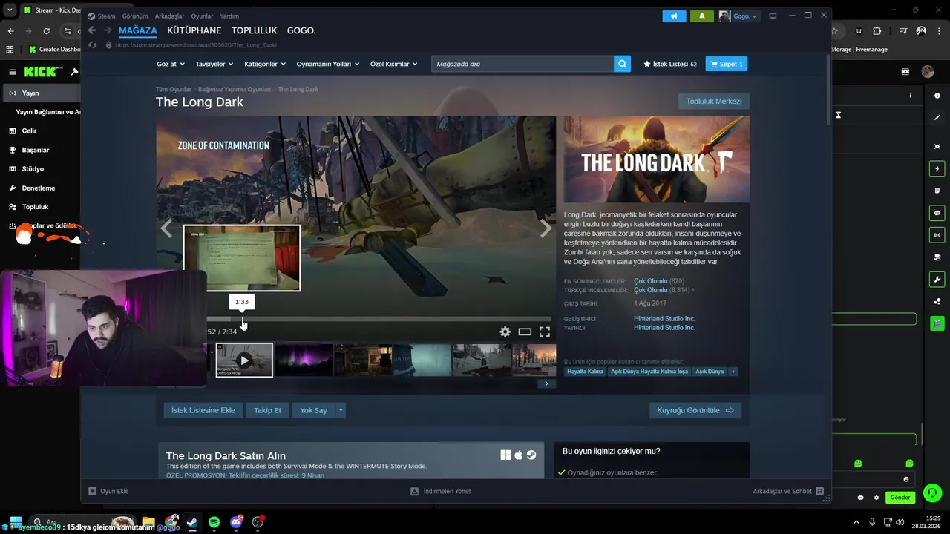
Task: Open Discord from the taskbar
Action: 236,522
